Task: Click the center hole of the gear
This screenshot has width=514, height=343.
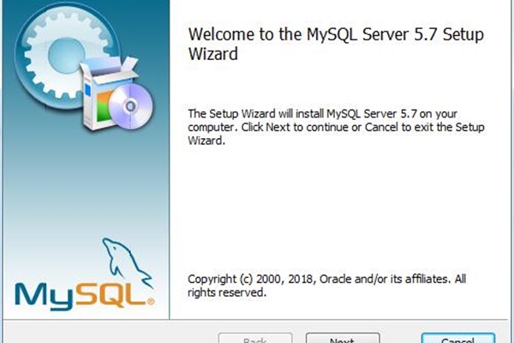Action: (x=67, y=56)
